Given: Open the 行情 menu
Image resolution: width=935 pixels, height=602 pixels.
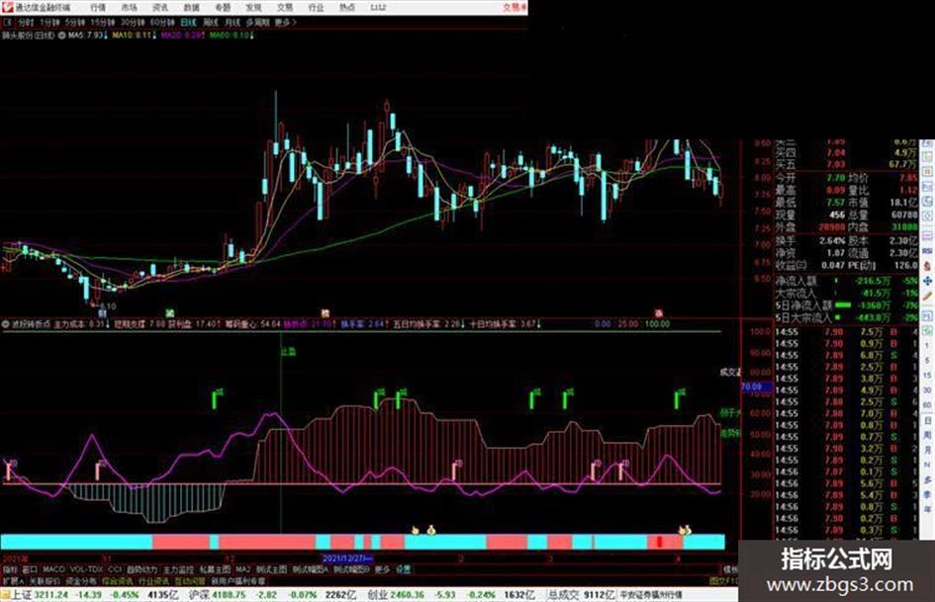Looking at the screenshot, I should [98, 8].
